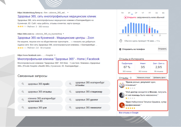Viewport: 181px width, 127px height.
Task: Click the 'Связанные запросы' heading
Action: pyautogui.click(x=32, y=76)
